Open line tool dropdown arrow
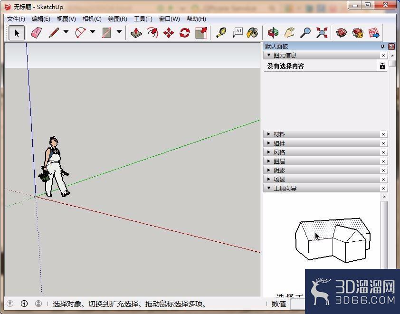Screen dimensions: 400x314 pos(66,32)
